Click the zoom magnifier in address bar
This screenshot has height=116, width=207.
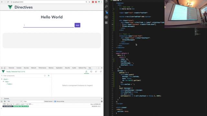[86, 2]
